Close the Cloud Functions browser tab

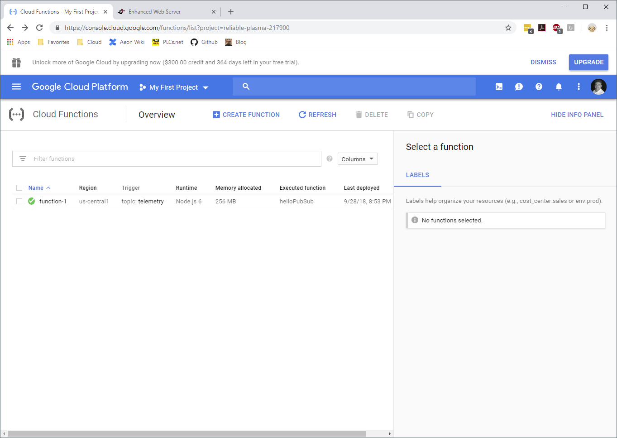coord(105,12)
